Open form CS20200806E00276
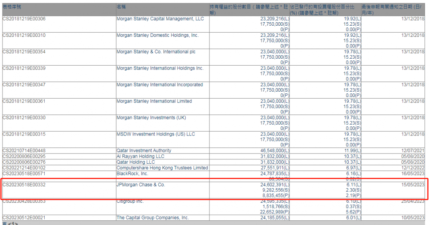The image size is (430, 225). tap(24, 162)
